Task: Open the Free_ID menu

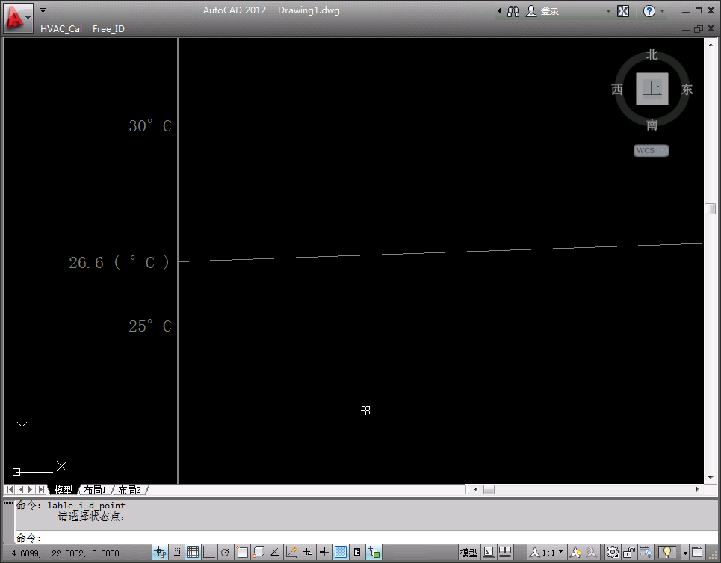Action: coord(108,29)
